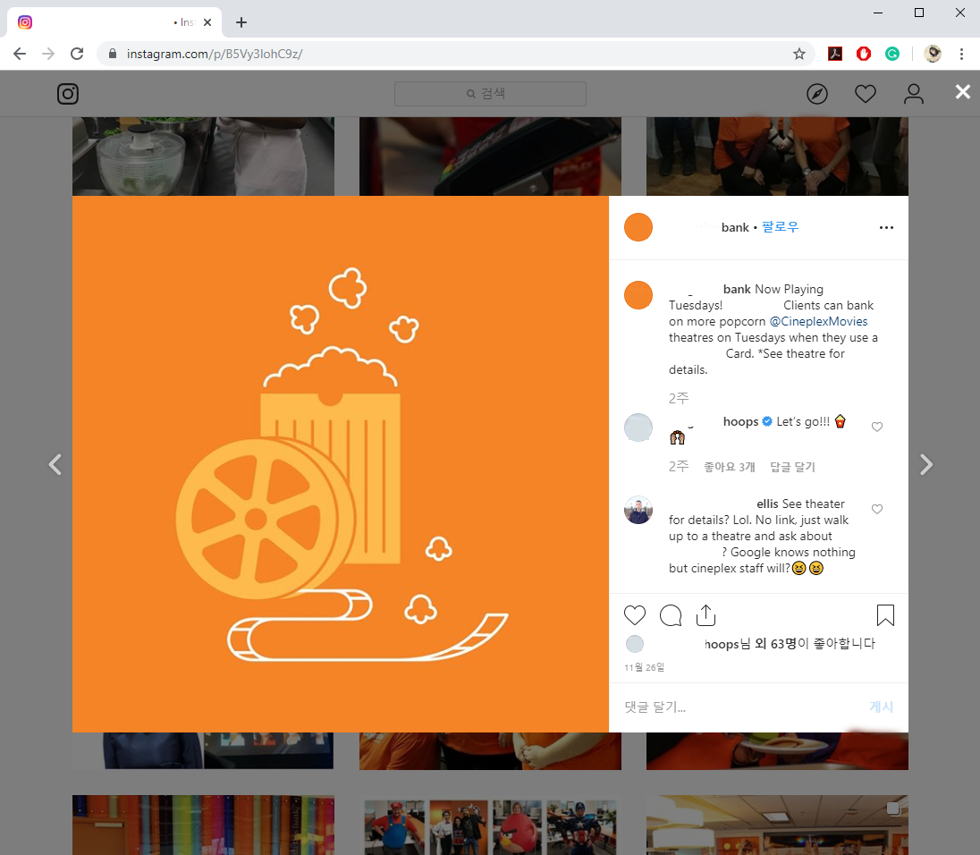Open costume collage thumbnail at bottom
The height and width of the screenshot is (855, 980).
click(x=490, y=825)
